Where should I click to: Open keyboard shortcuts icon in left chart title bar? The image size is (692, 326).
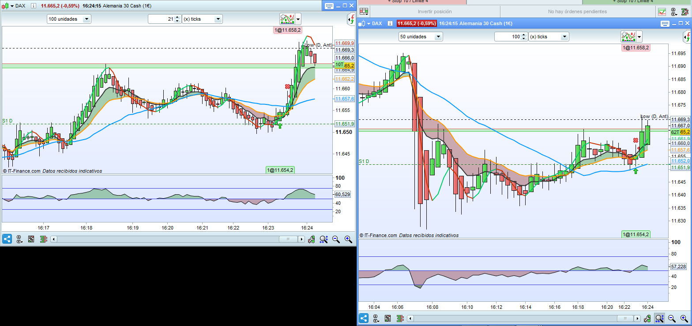click(329, 6)
